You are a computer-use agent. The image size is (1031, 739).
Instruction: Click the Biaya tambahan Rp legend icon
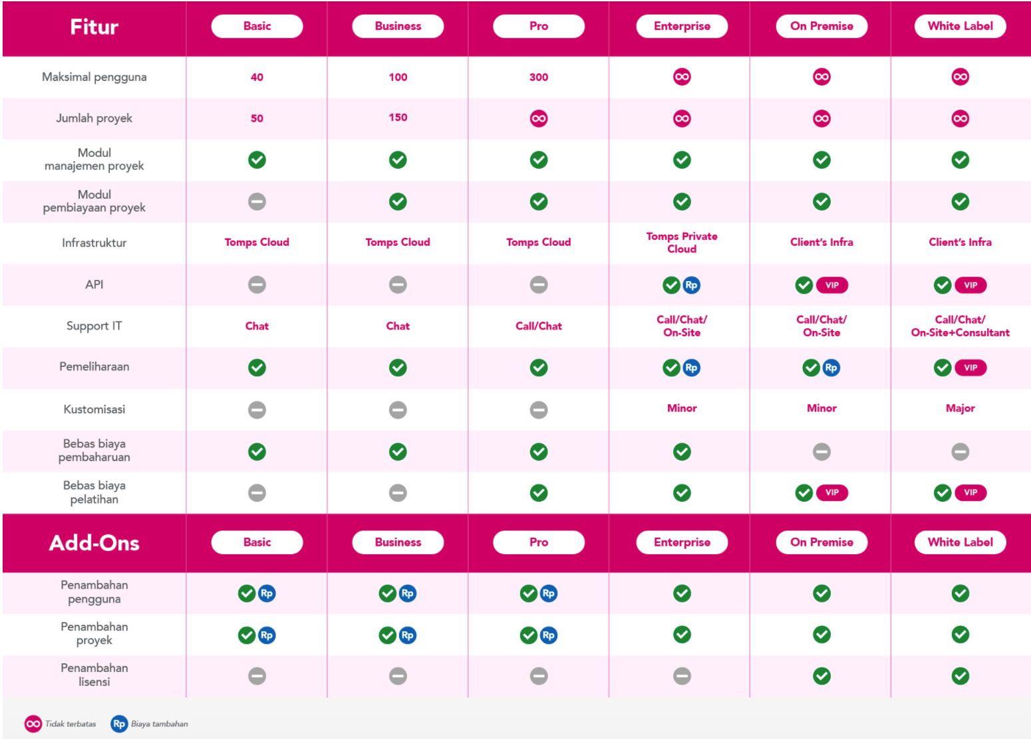point(119,724)
